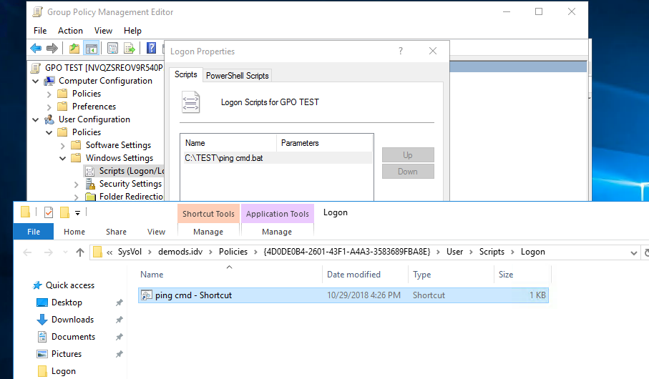
Task: Collapse the Windows Settings node
Action: 63,158
